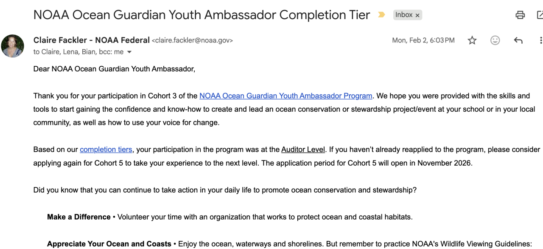
Task: Open NOAA Ocean Guardian Youth Ambassador Program link
Action: point(285,96)
